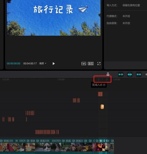Click speed icon beside 变速2.5X
The image size is (147, 154).
pyautogui.click(x=1, y=141)
